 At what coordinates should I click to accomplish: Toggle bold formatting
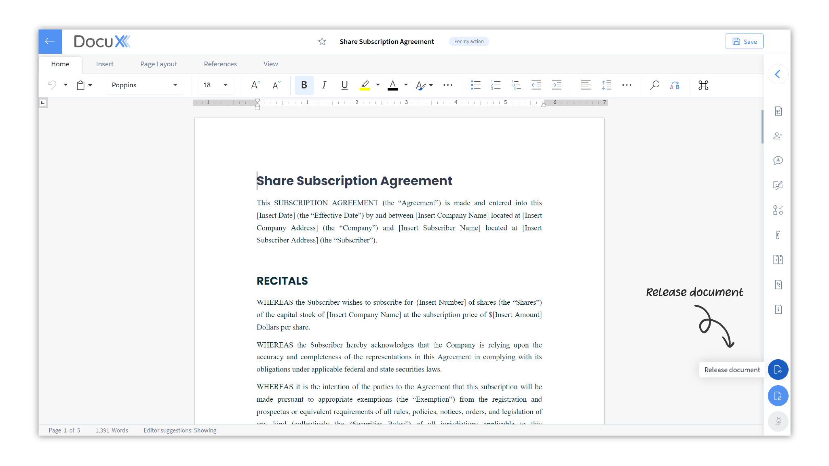(x=304, y=85)
